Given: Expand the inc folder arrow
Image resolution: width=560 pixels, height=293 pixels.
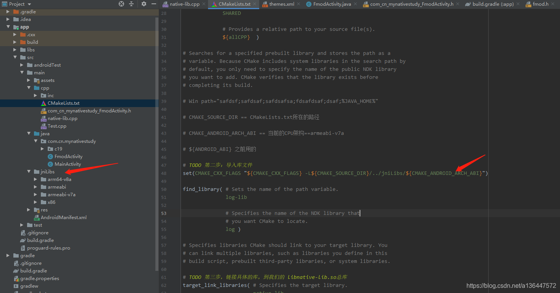Looking at the screenshot, I should 36,96.
